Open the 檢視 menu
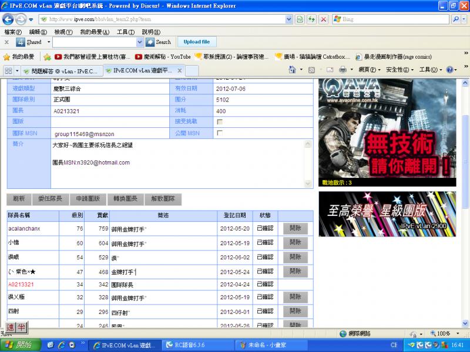 [63, 32]
